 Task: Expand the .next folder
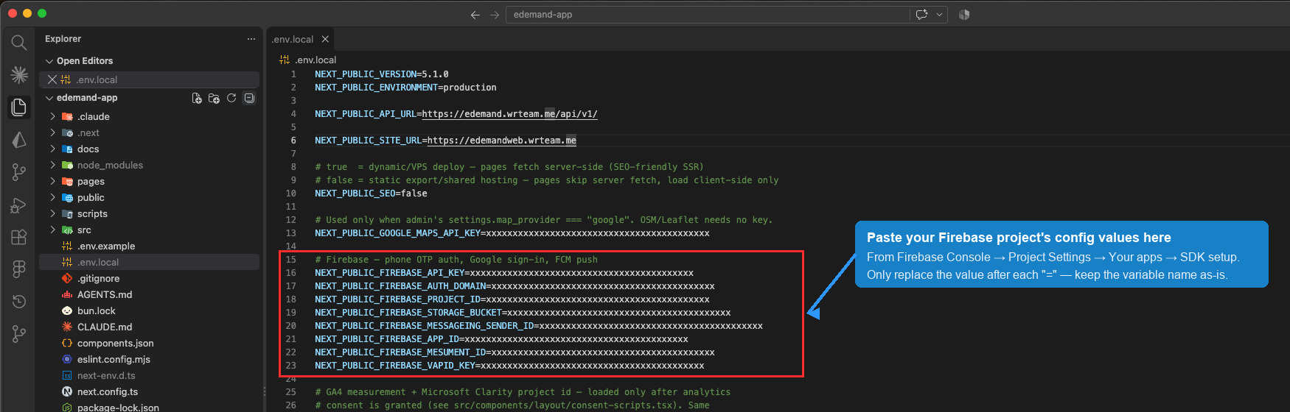tap(53, 132)
